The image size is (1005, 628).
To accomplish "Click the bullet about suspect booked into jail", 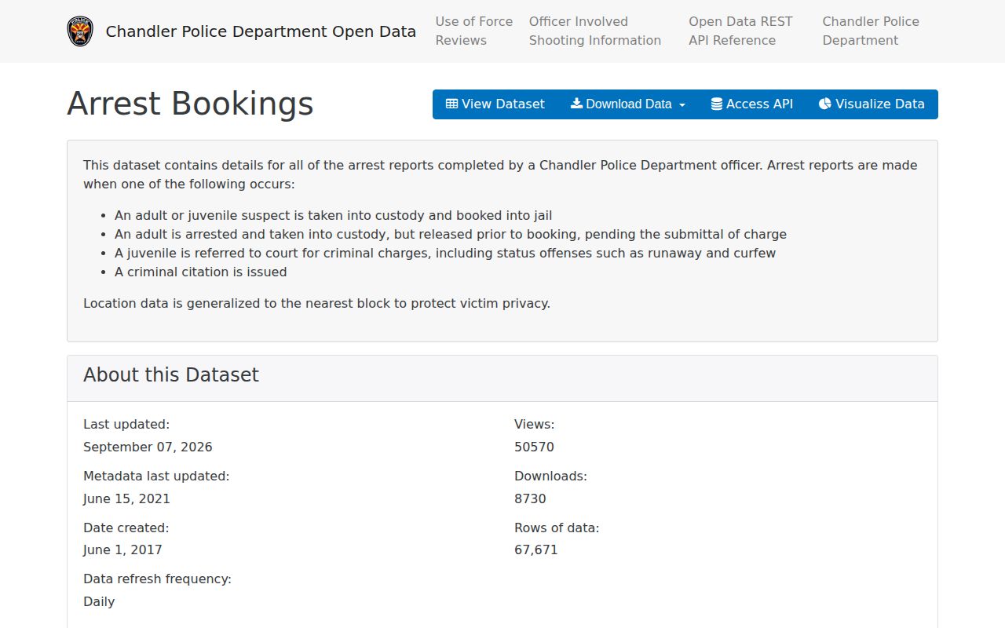I will [334, 216].
